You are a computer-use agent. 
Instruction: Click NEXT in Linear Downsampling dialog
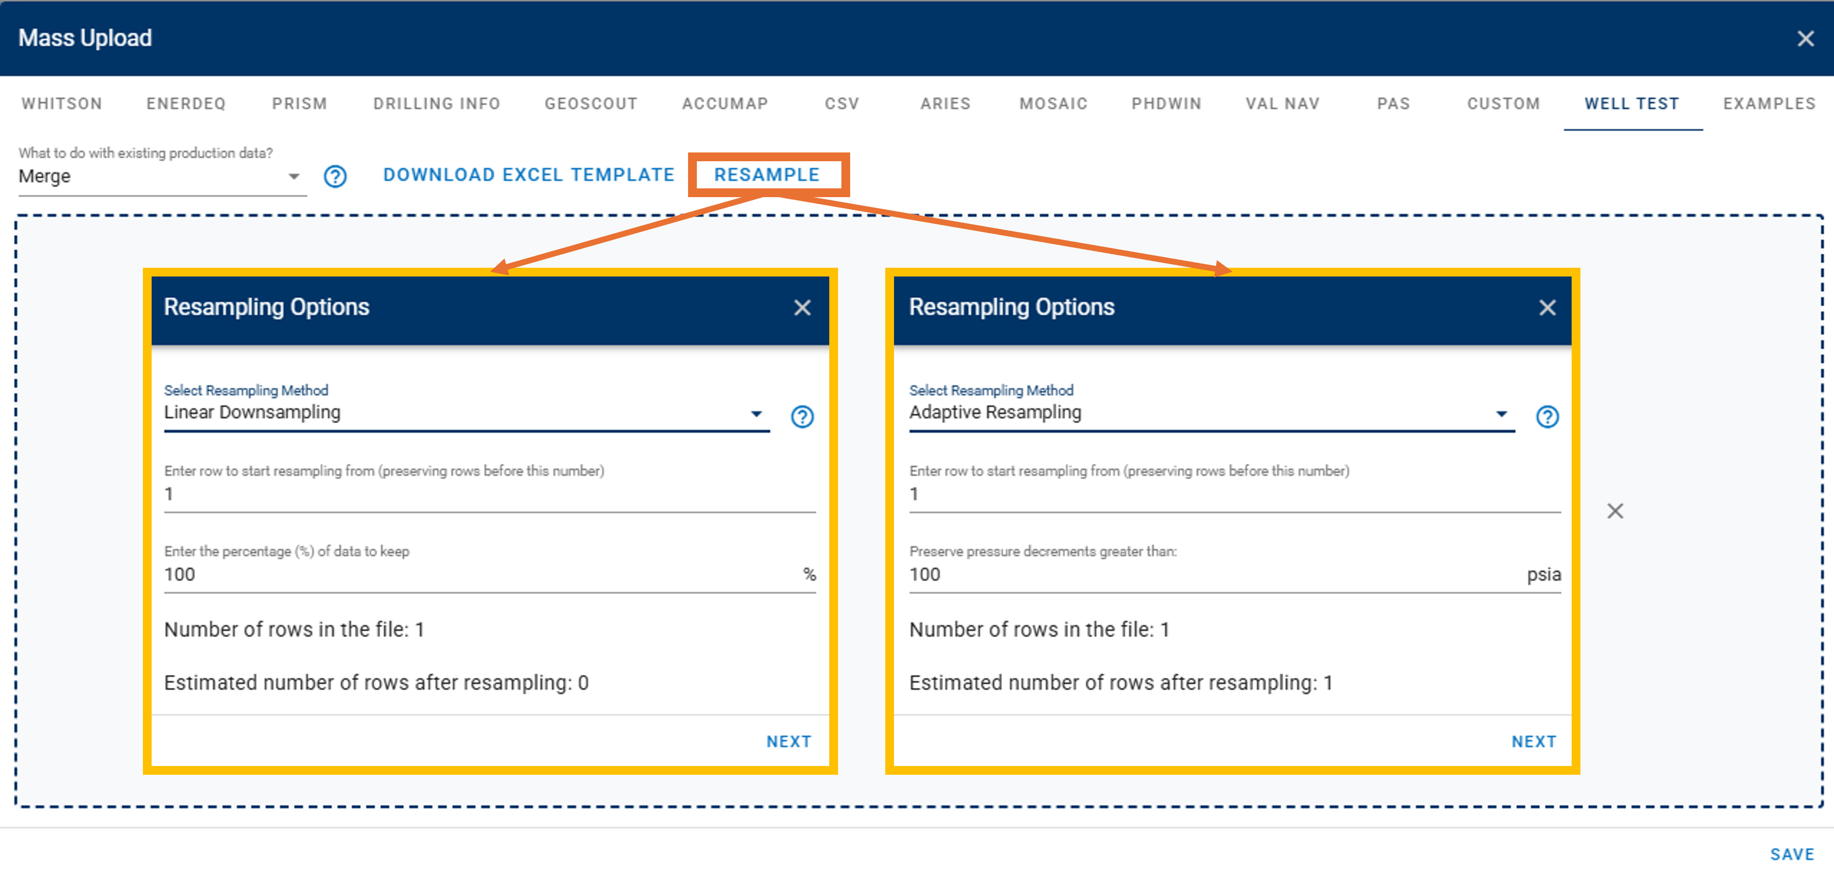point(788,741)
